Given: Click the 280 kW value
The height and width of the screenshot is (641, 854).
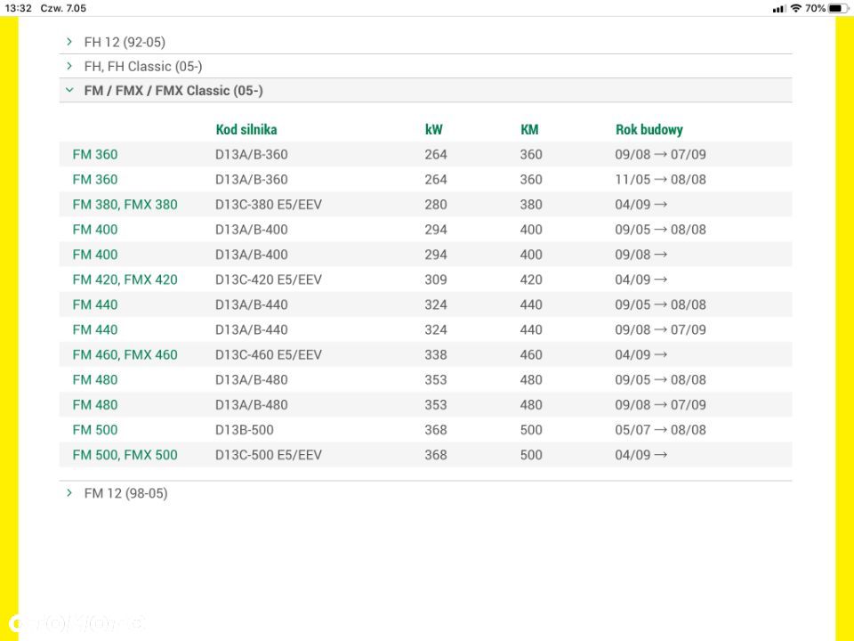Looking at the screenshot, I should [436, 205].
